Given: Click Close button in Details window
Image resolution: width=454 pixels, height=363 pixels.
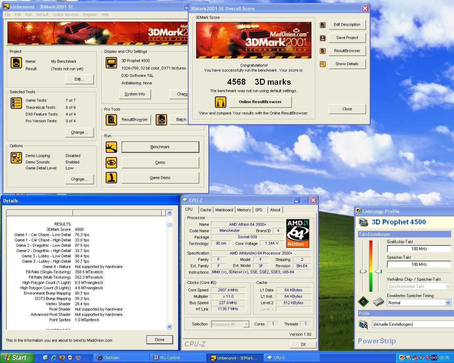Looking at the screenshot, I should point(160,340).
